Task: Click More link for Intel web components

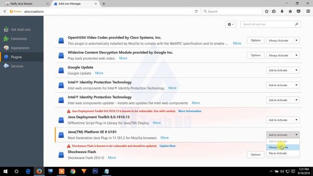Action: point(172,88)
